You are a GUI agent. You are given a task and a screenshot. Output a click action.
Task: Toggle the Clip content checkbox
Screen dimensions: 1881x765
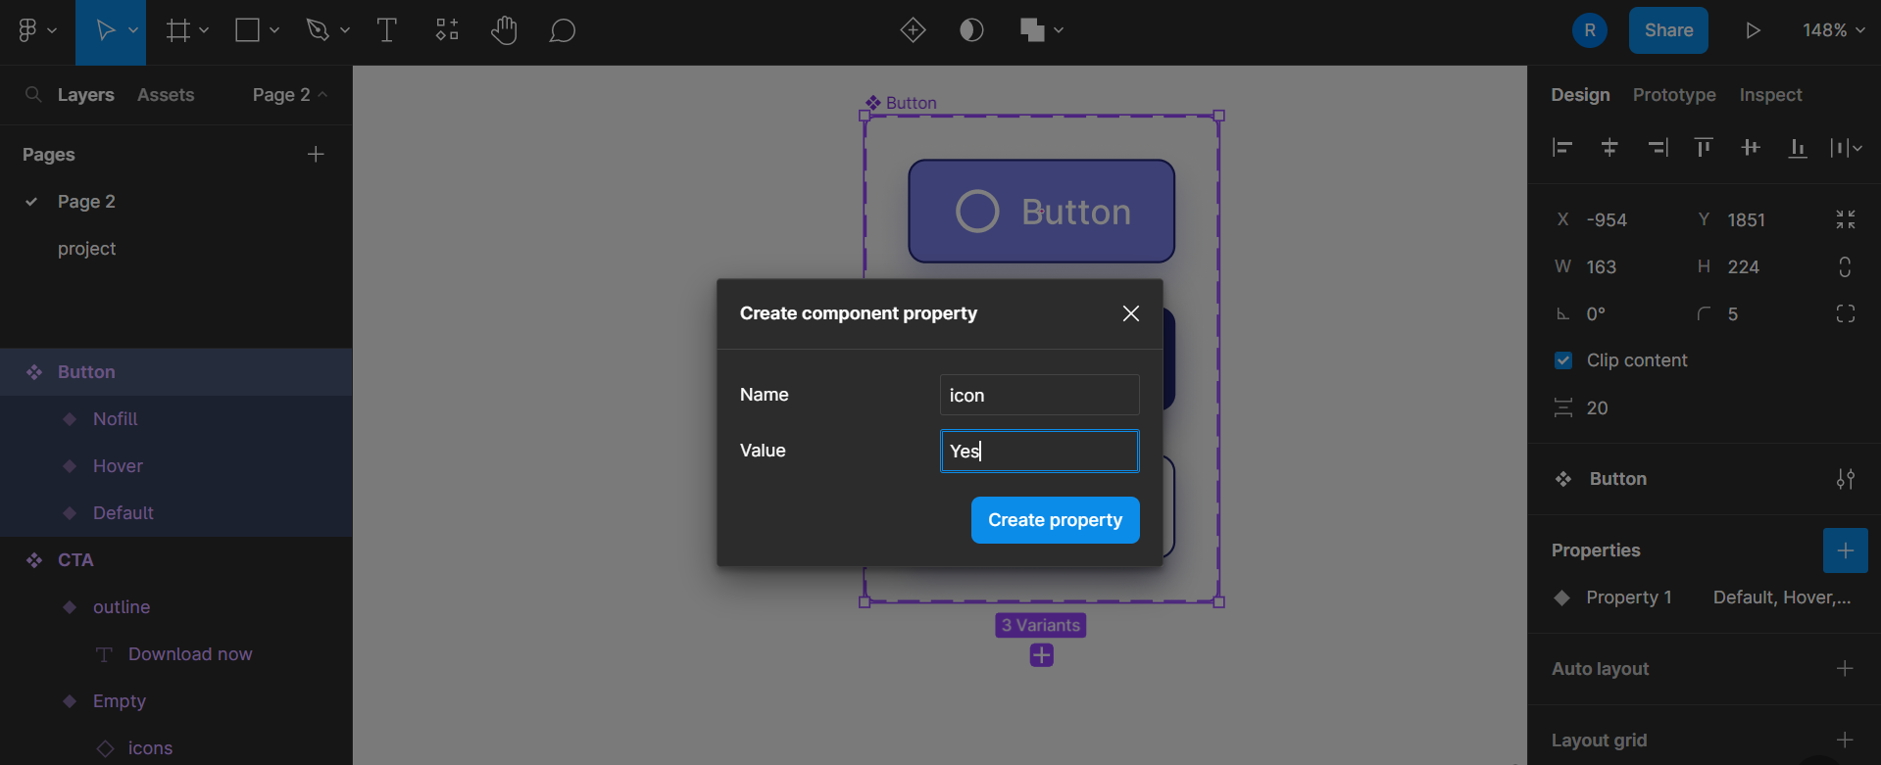click(x=1563, y=360)
